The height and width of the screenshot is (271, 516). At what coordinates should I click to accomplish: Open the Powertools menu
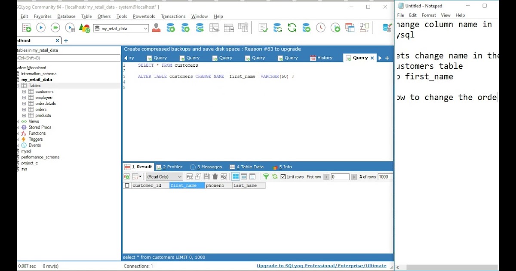144,16
